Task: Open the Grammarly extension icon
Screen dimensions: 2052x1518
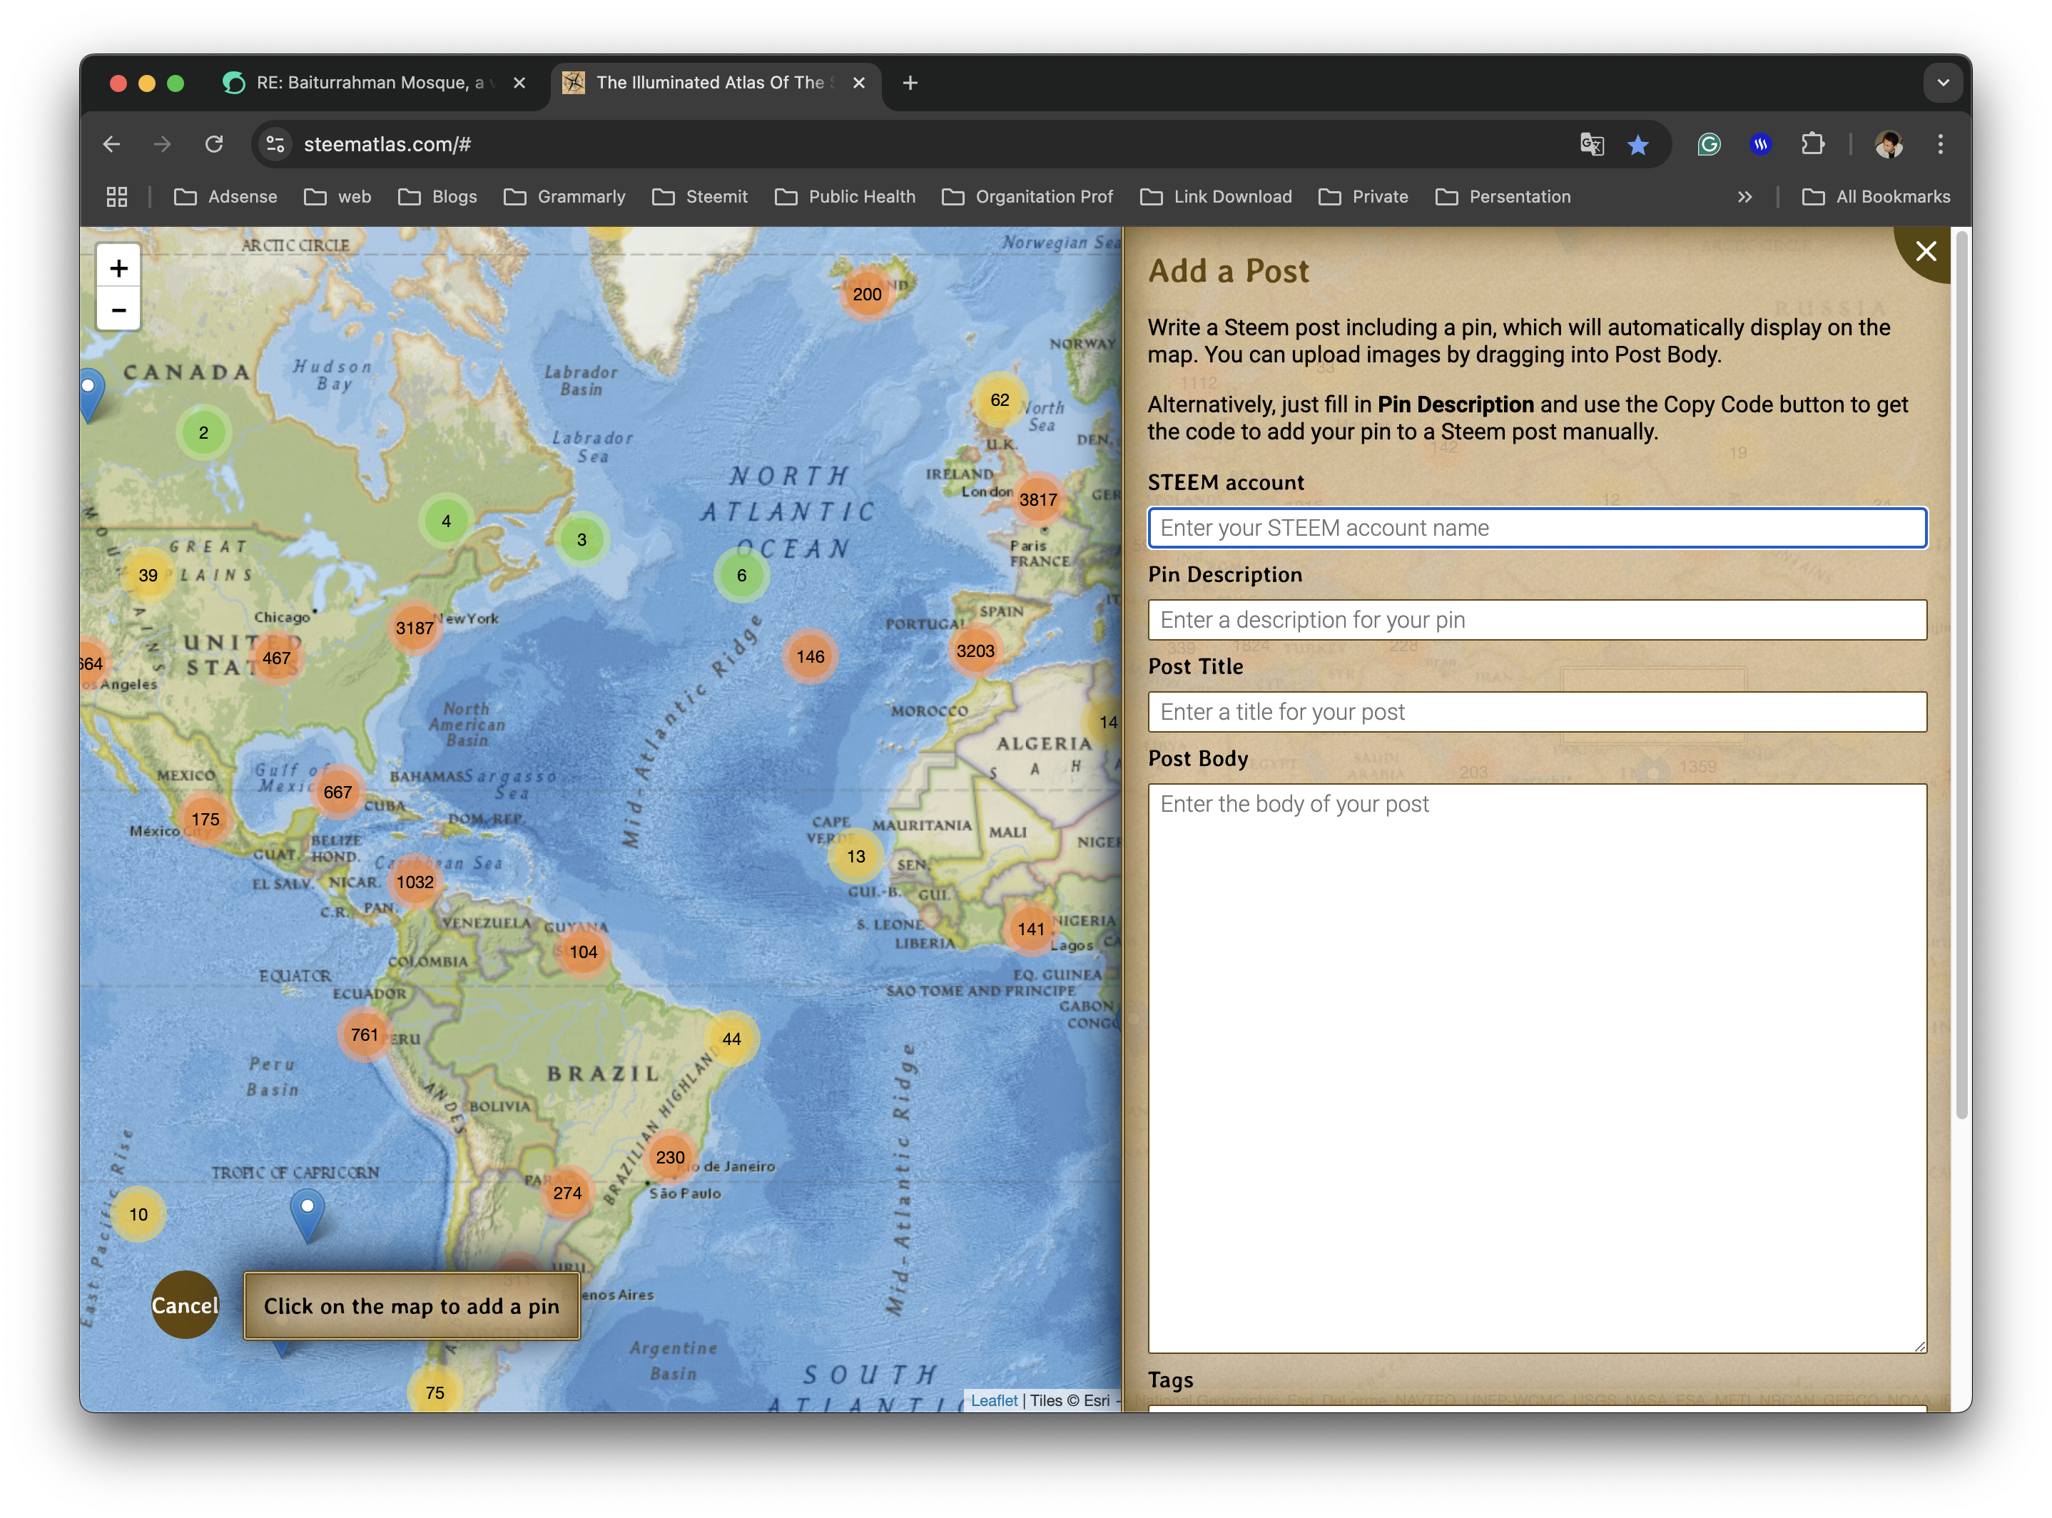Action: [1708, 144]
